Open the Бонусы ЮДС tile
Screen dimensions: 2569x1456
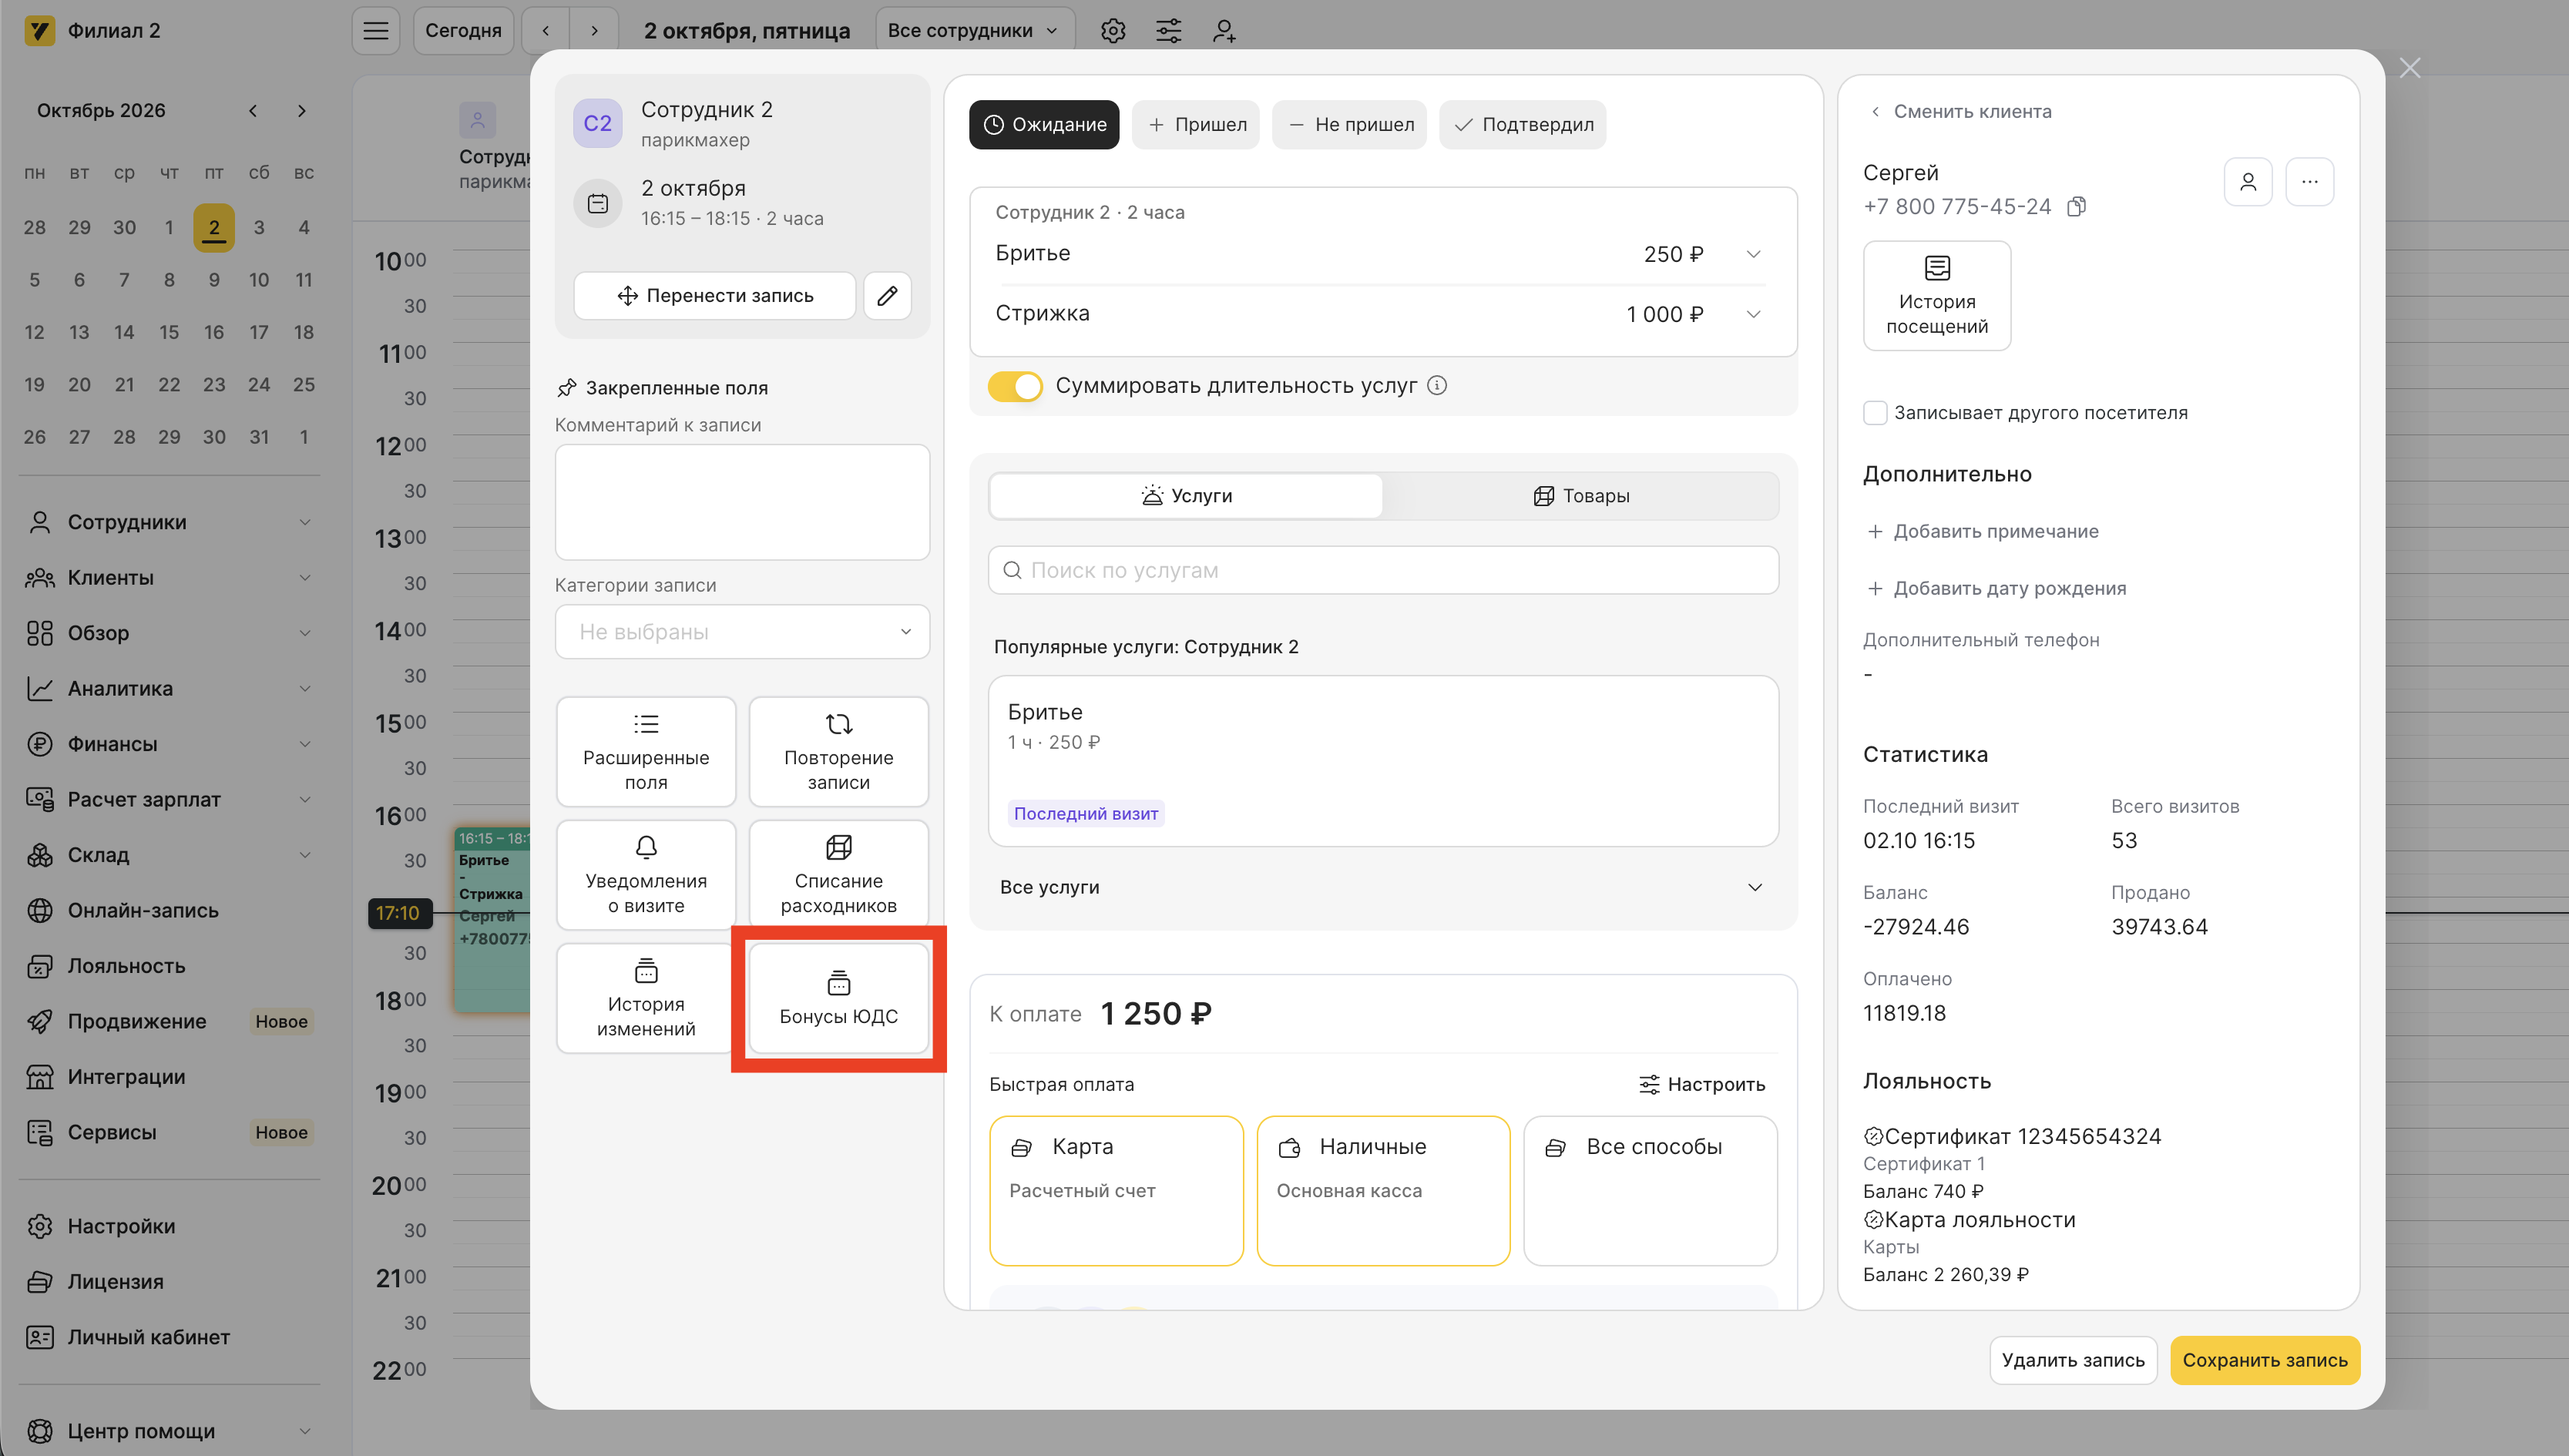(x=838, y=998)
